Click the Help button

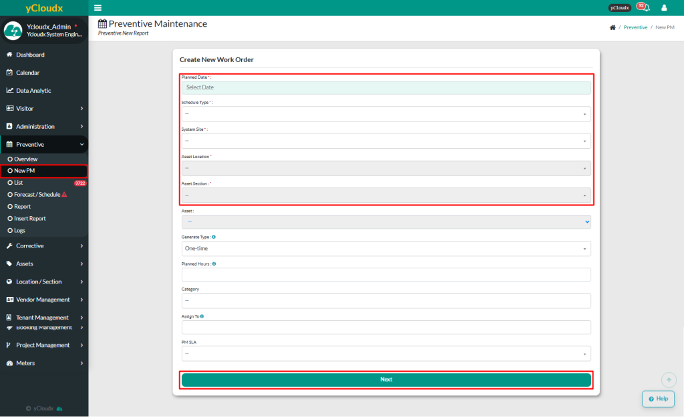point(658,398)
